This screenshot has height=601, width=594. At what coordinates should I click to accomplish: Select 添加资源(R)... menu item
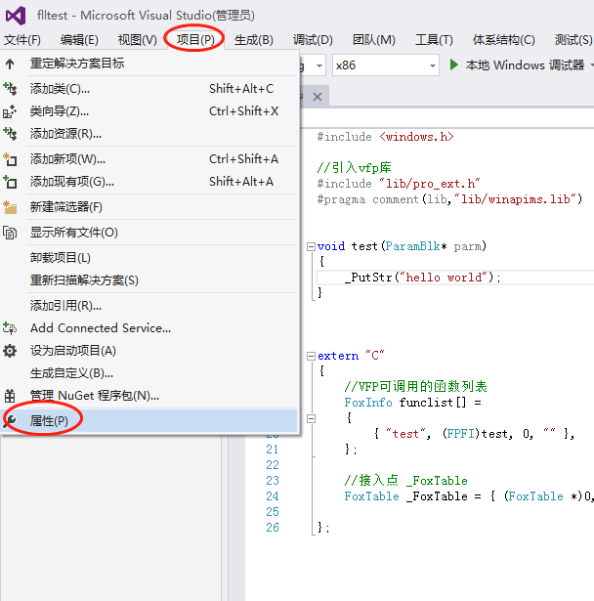[149, 134]
